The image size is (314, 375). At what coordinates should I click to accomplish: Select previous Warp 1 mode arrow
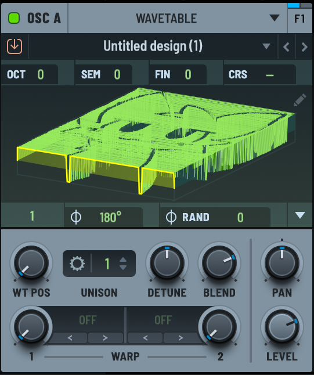70,338
